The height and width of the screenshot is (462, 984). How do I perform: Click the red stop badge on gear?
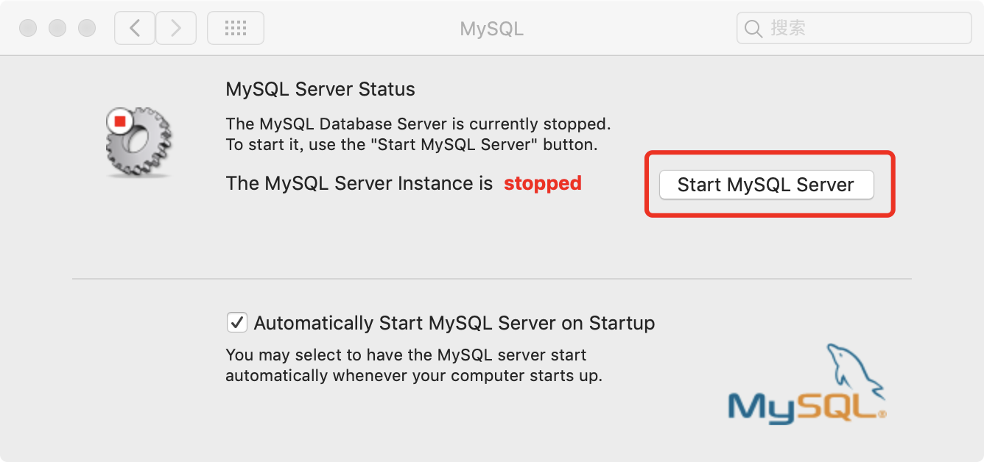[119, 121]
